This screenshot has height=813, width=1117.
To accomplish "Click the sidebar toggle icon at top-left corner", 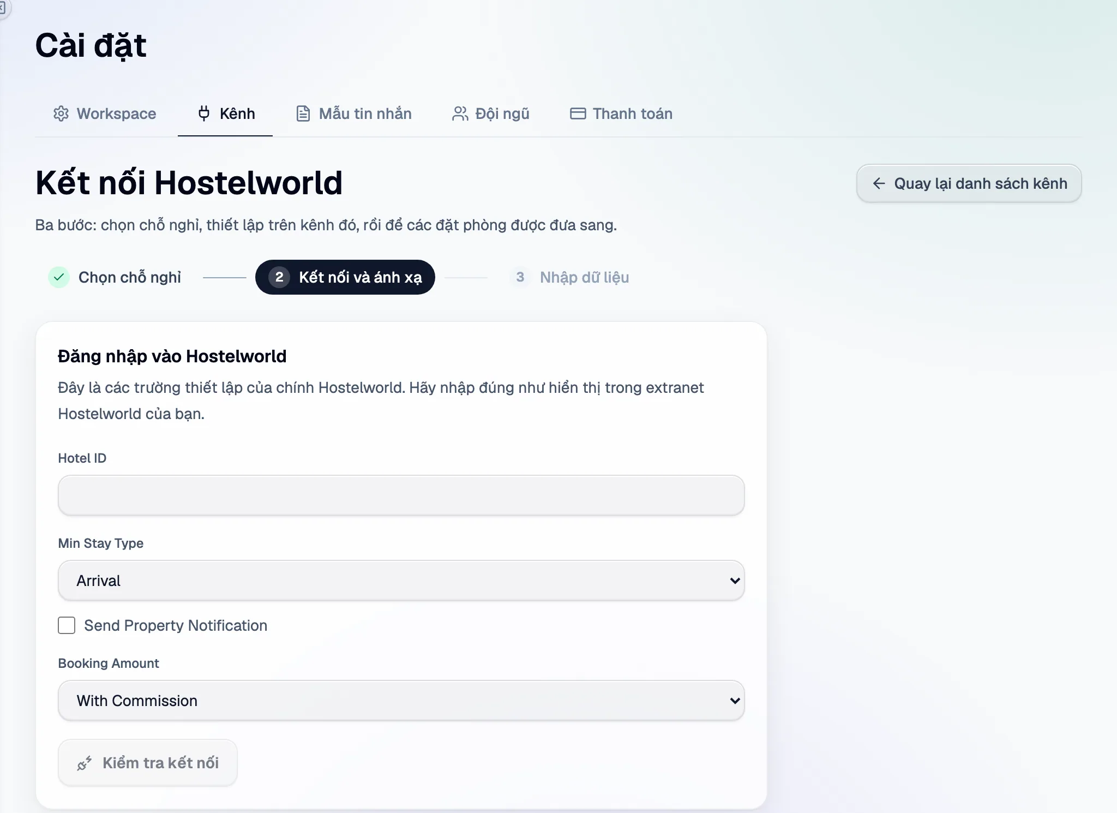I will click(3, 8).
